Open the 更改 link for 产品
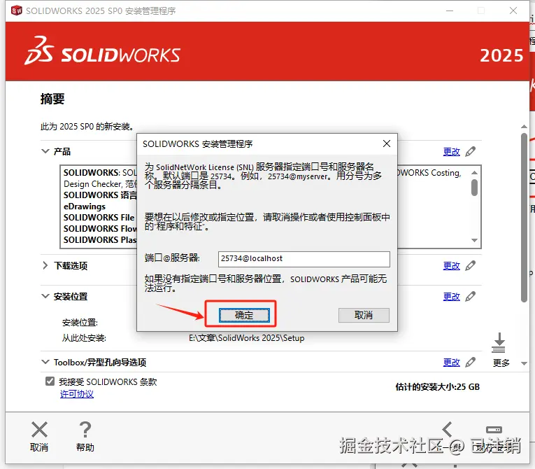The image size is (535, 469). pyautogui.click(x=451, y=151)
